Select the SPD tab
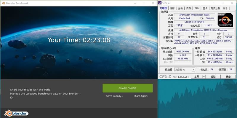 pyautogui.click(x=197, y=8)
